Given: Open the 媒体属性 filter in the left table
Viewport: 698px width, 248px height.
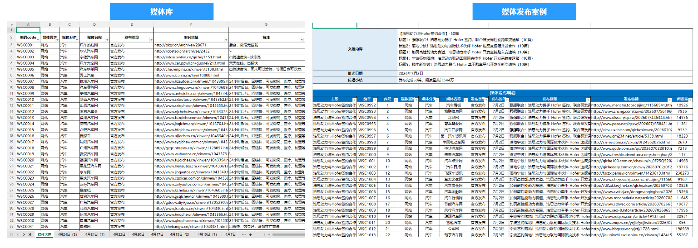Looking at the screenshot, I should pyautogui.click(x=57, y=40).
